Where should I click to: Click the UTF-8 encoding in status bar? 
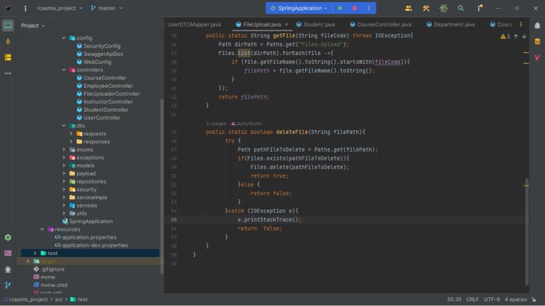pos(492,299)
